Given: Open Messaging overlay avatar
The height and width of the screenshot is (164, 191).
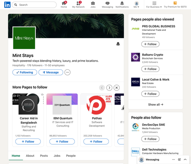Looking at the screenshot, I should (141, 159).
